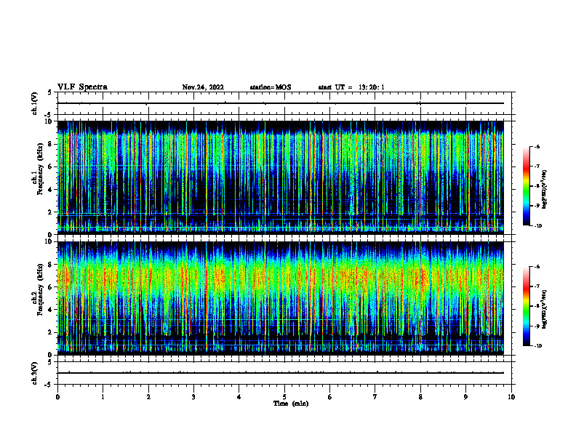
Task: Click the "ch.3(V)" axis label
Action: pyautogui.click(x=35, y=373)
